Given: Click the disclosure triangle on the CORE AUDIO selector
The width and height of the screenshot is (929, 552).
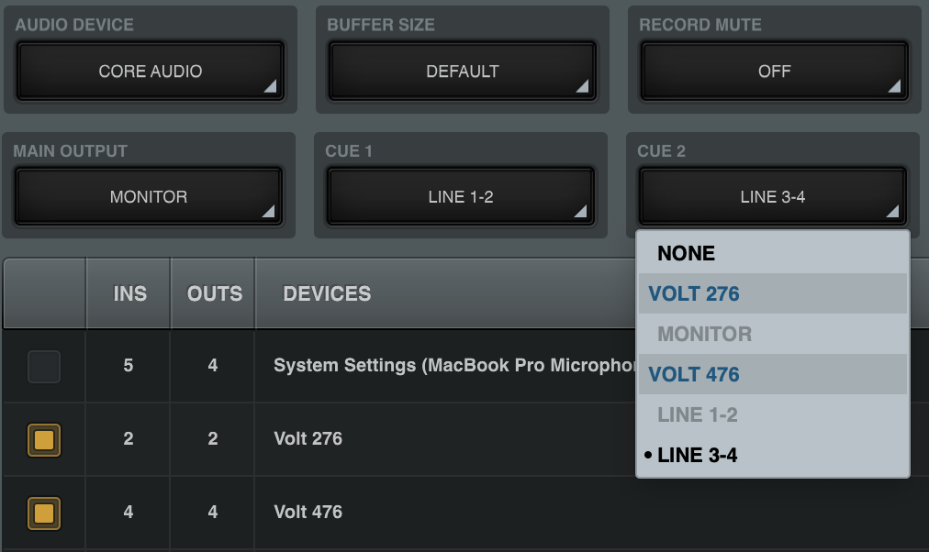Looking at the screenshot, I should (271, 86).
